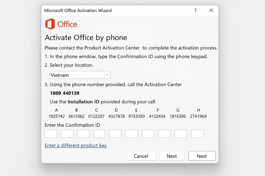Click the bold Installation ID text
Image resolution: width=265 pixels, height=176 pixels.
[x=83, y=102]
